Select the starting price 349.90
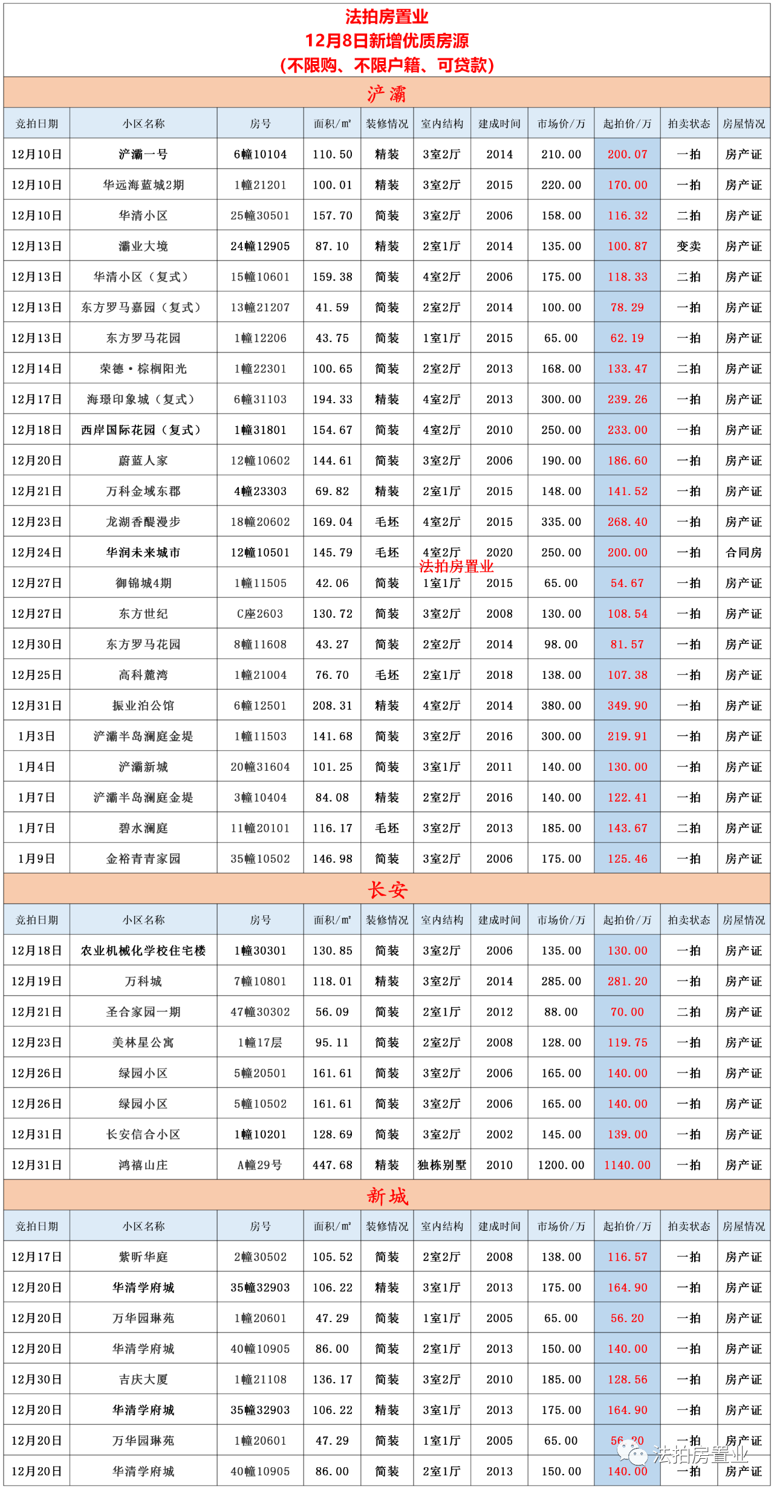 [x=628, y=706]
